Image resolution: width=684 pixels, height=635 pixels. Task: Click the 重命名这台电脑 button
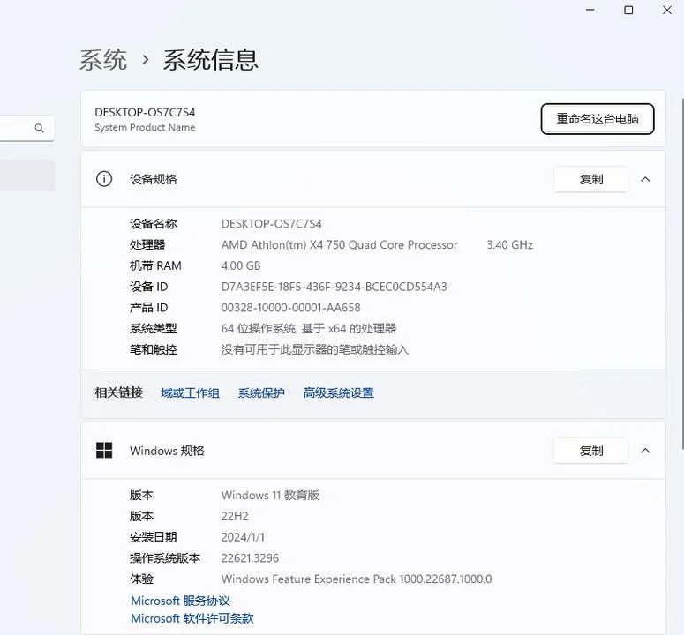point(598,118)
